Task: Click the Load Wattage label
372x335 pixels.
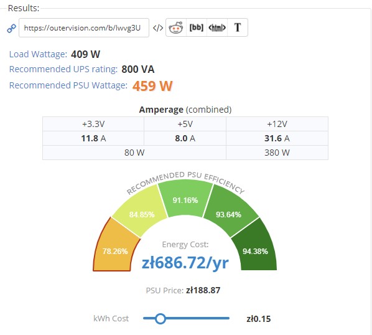Action: 38,54
